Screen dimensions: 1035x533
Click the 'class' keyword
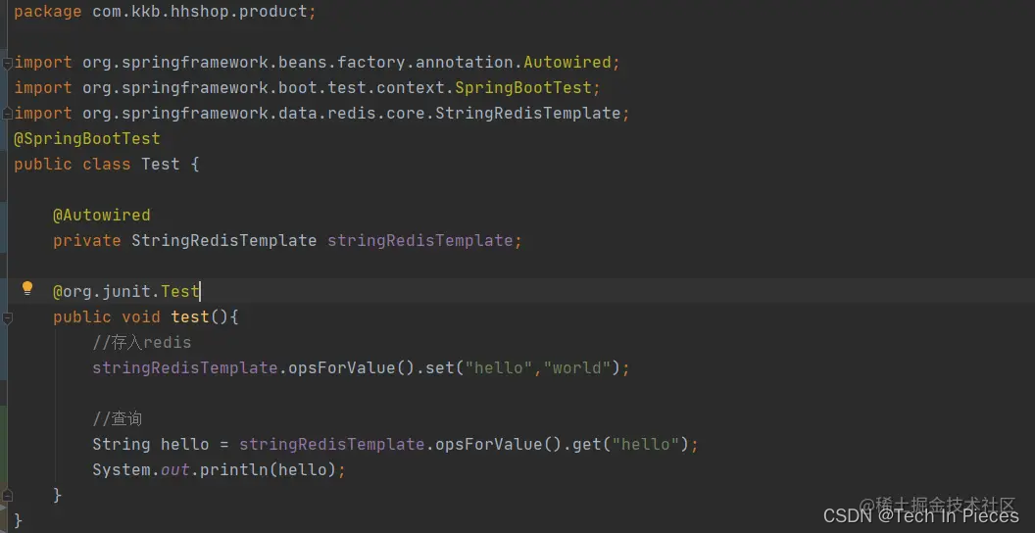[x=107, y=165]
